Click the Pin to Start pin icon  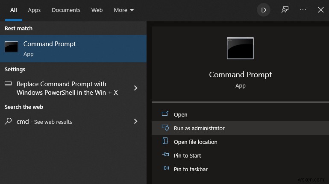pyautogui.click(x=165, y=155)
